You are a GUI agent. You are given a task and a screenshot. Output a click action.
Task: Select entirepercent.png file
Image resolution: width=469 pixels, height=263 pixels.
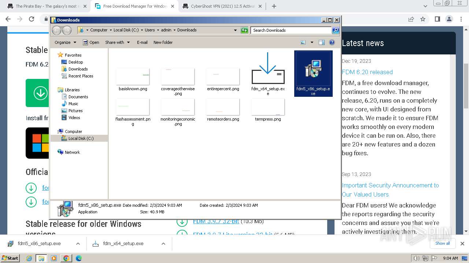click(x=223, y=79)
